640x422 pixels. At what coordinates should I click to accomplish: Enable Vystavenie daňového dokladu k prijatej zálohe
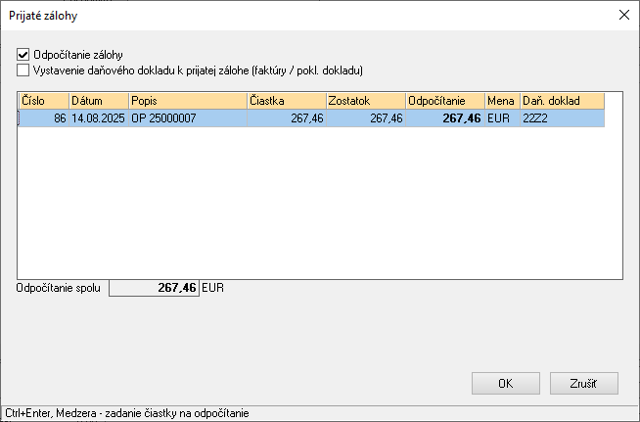coord(23,70)
